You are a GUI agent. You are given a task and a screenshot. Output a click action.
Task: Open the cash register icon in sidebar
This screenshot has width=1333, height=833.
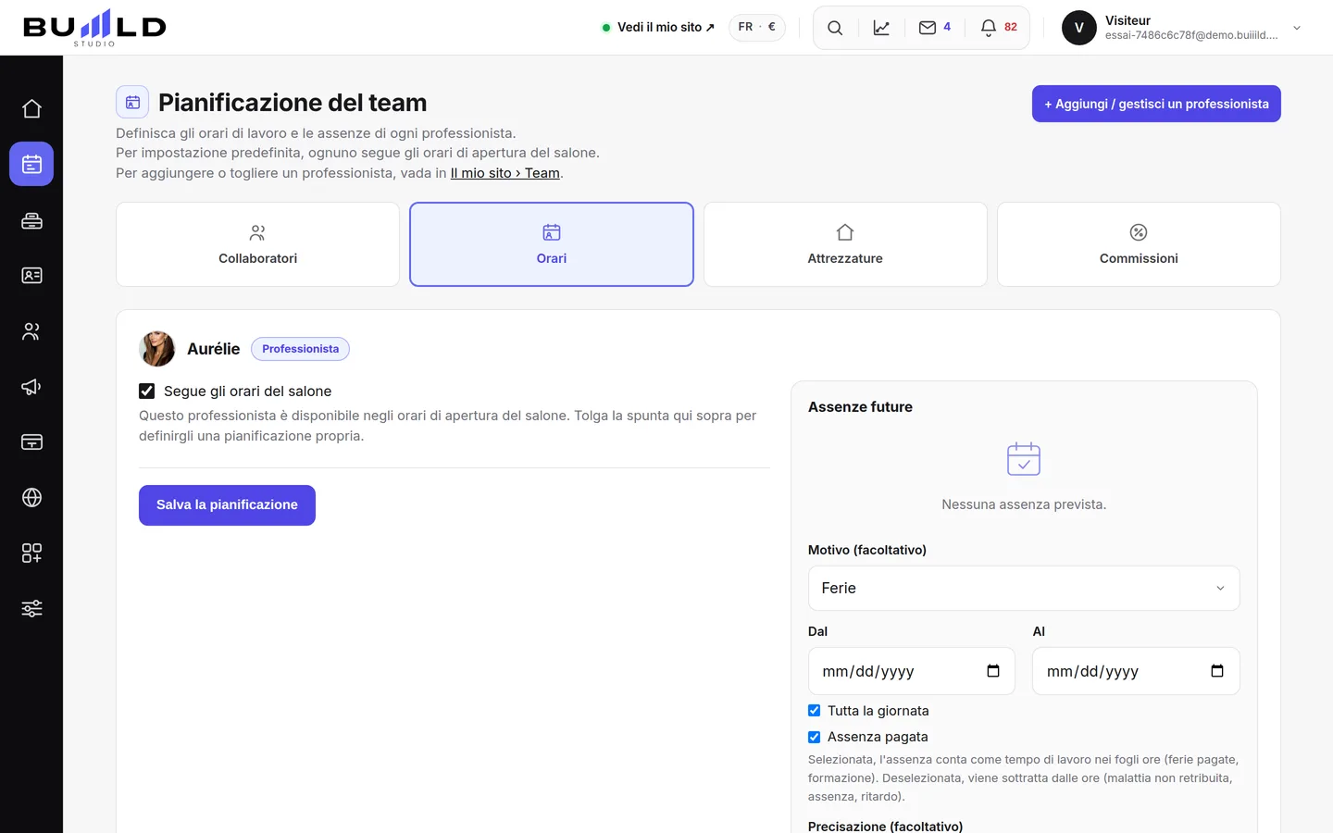click(x=31, y=220)
